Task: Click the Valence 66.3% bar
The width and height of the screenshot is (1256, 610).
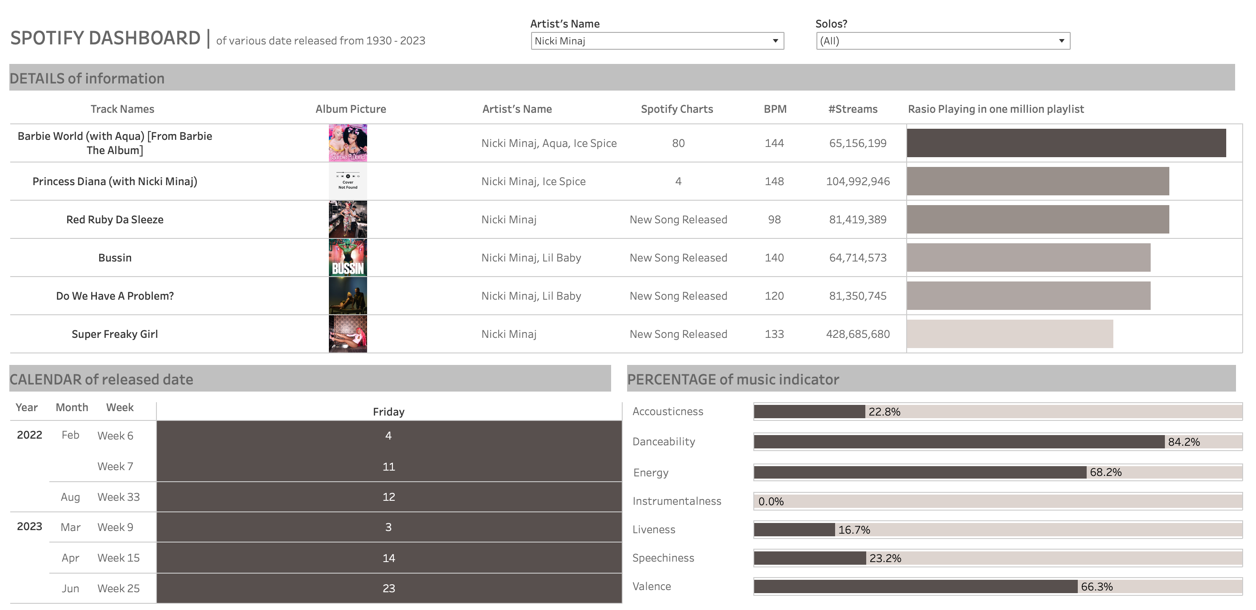Action: tap(916, 586)
